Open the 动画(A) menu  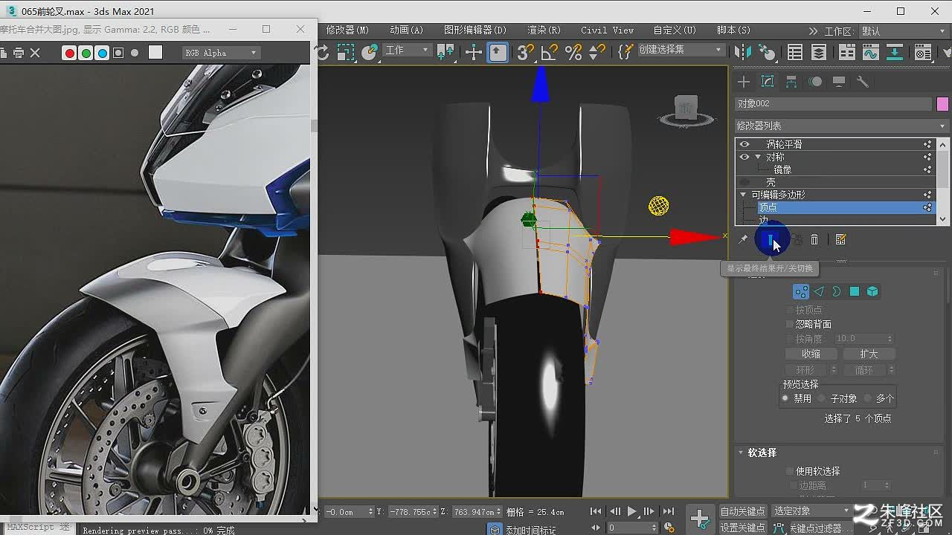[406, 30]
